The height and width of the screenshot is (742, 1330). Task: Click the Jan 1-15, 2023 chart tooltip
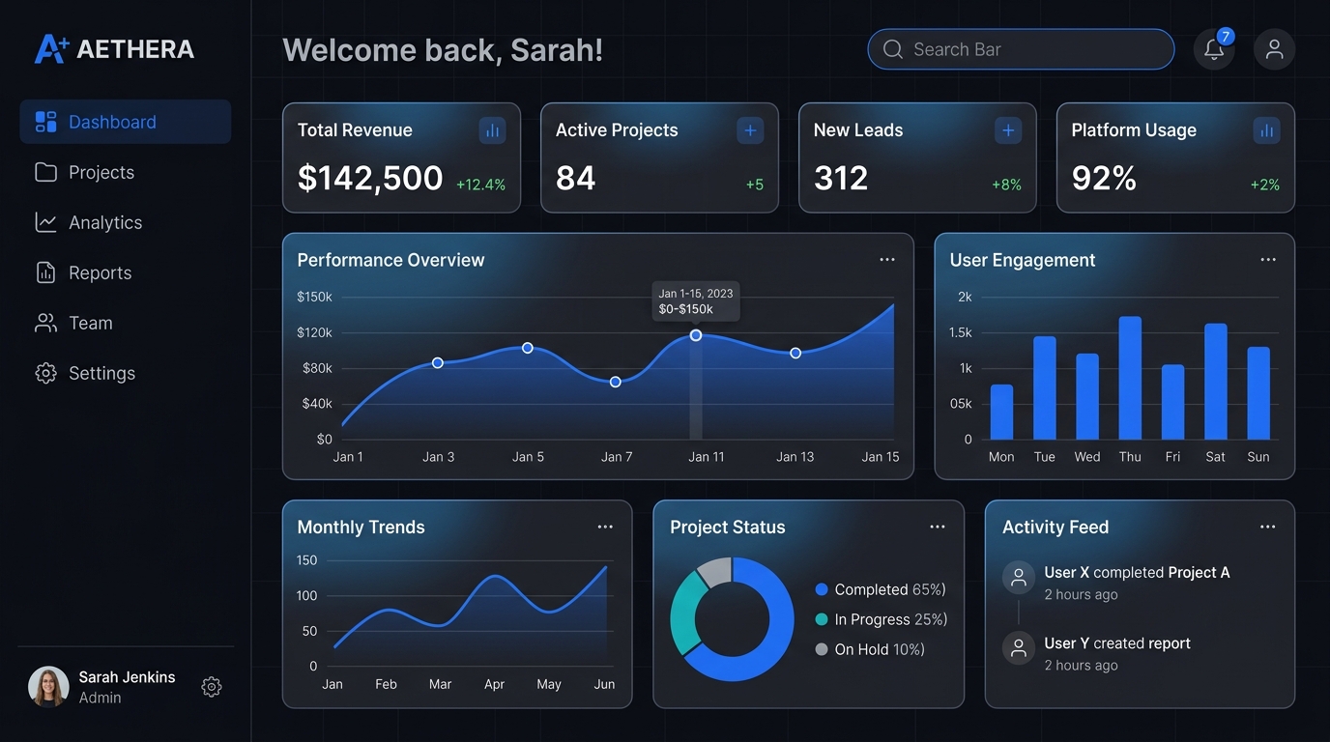696,301
